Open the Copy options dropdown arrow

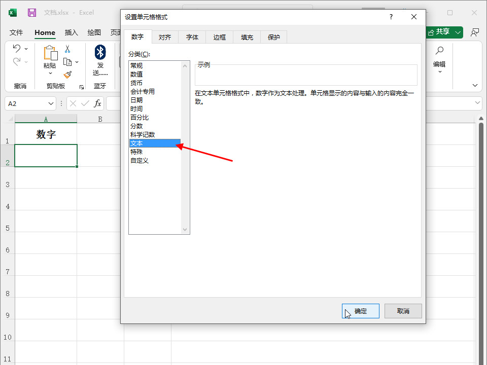77,62
